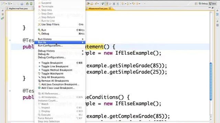Open Run Configurations... dialog
This screenshot has width=220, height=123.
[x=60, y=45]
